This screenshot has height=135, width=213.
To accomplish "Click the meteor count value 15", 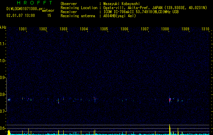I will [x=49, y=16].
